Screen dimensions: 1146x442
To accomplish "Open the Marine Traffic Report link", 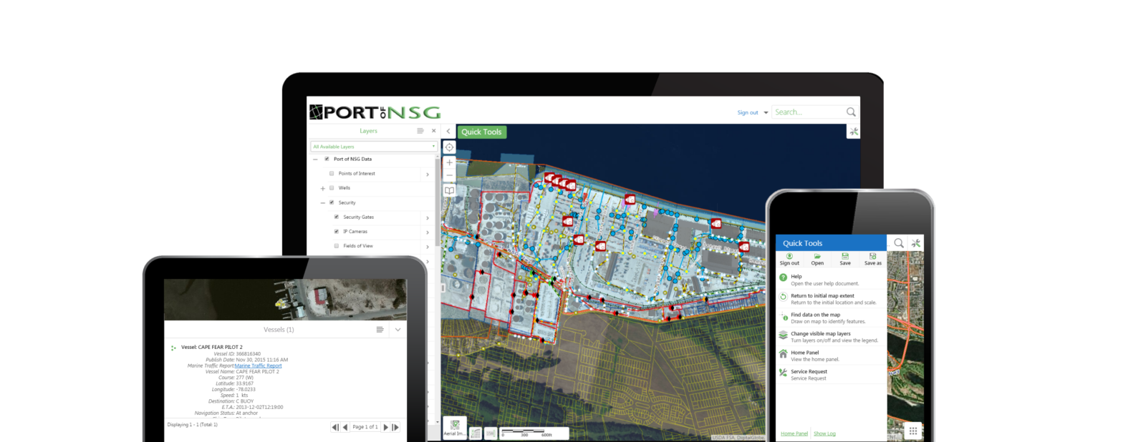I will pos(259,365).
